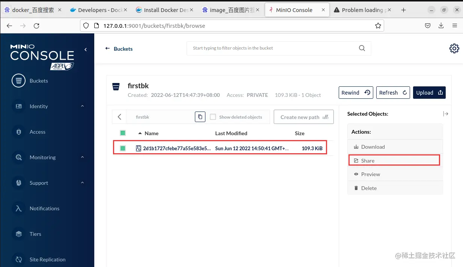Click the Size column header
This screenshot has width=463, height=267.
tap(299, 133)
